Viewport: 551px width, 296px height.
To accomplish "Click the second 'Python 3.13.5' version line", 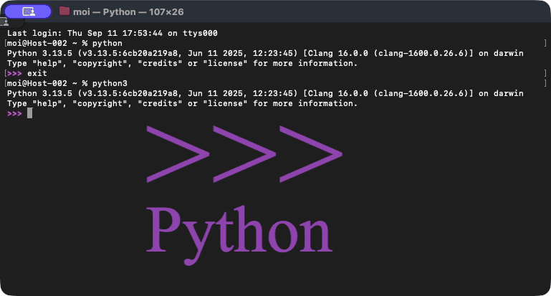I will (x=265, y=93).
